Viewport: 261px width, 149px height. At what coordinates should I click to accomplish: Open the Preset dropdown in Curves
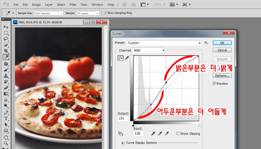tap(164, 43)
